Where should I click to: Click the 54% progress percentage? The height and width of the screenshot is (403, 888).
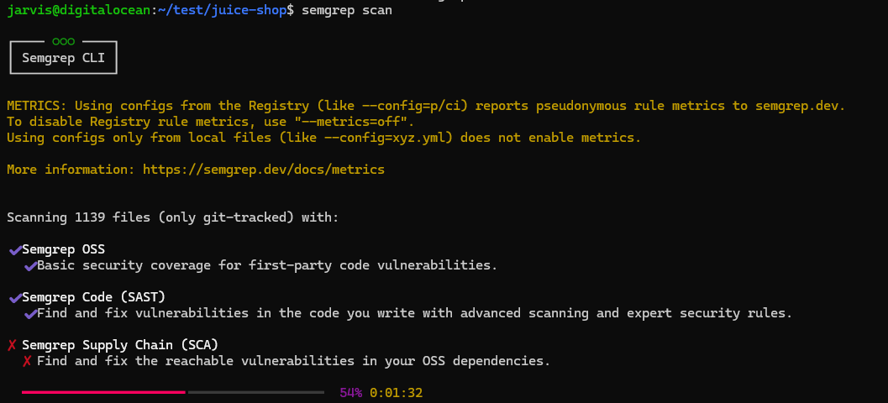click(x=350, y=393)
